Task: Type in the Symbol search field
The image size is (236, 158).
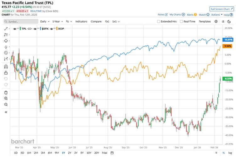Action: (20, 21)
